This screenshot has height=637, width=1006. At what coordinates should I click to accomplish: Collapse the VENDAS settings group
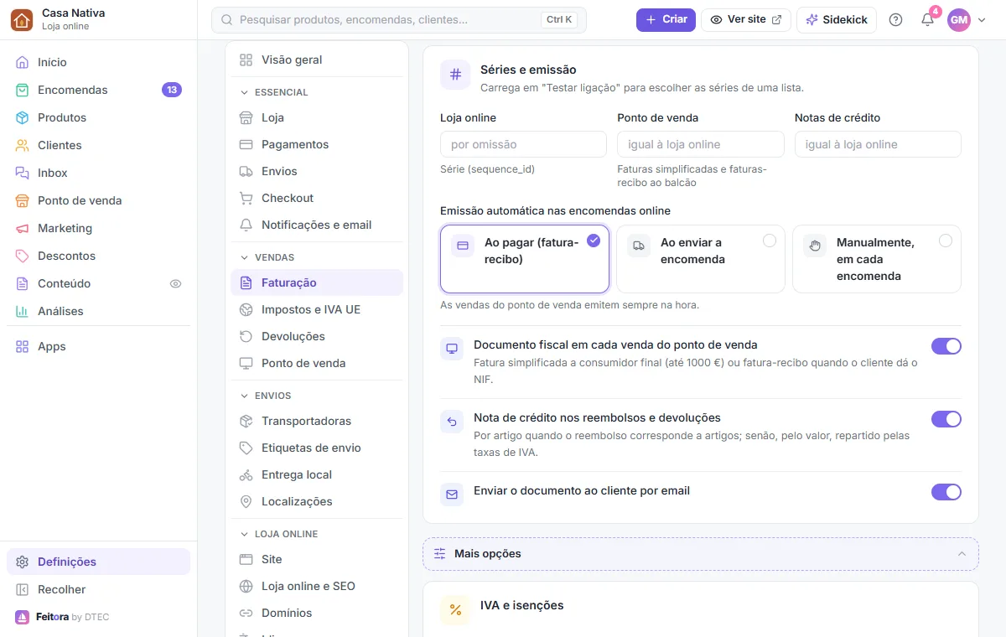pos(317,257)
